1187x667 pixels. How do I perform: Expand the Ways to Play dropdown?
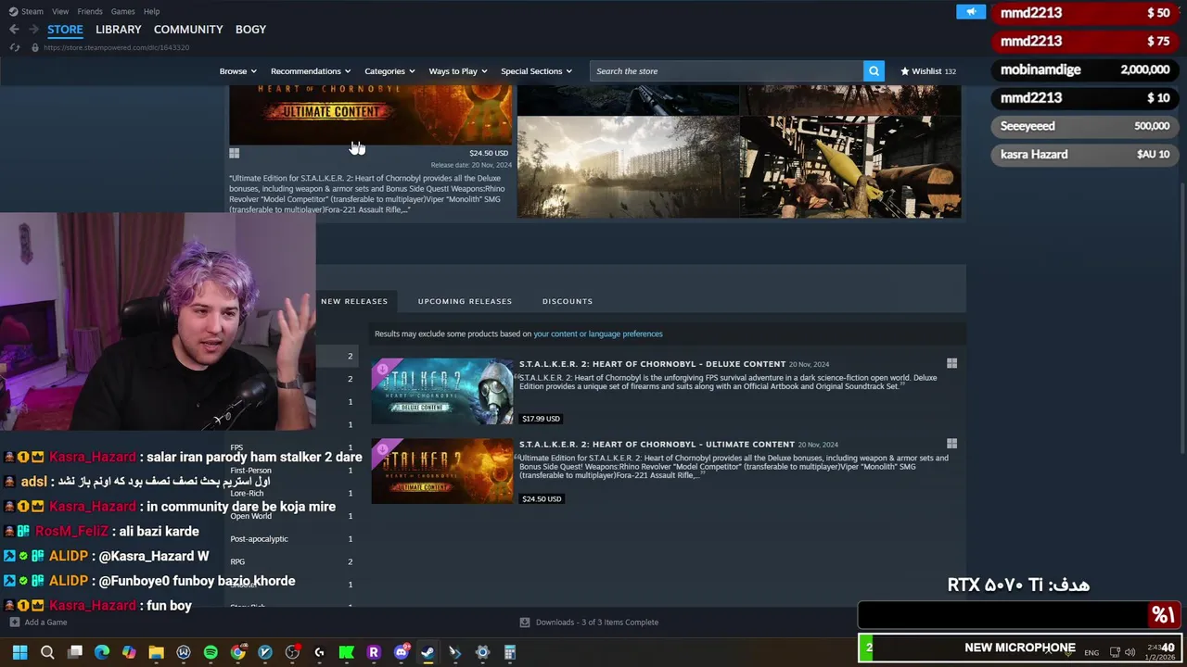(457, 71)
